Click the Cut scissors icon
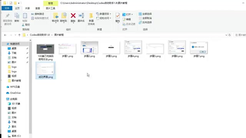 coord(23,25)
